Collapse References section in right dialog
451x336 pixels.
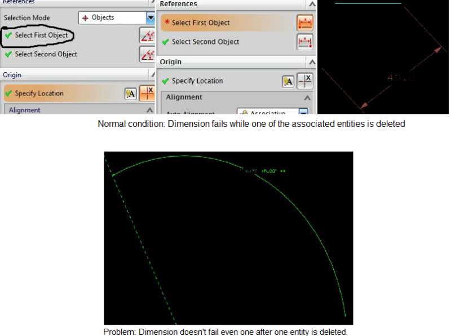312,4
